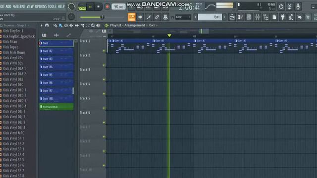
Task: Toggle mute dot on Track 1
Action: point(104,51)
